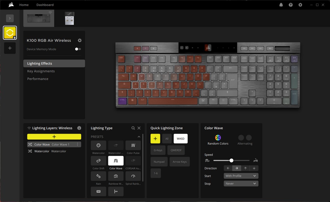This screenshot has width=330, height=202.
Task: Click the Corsair sails logo
Action: (11, 5)
